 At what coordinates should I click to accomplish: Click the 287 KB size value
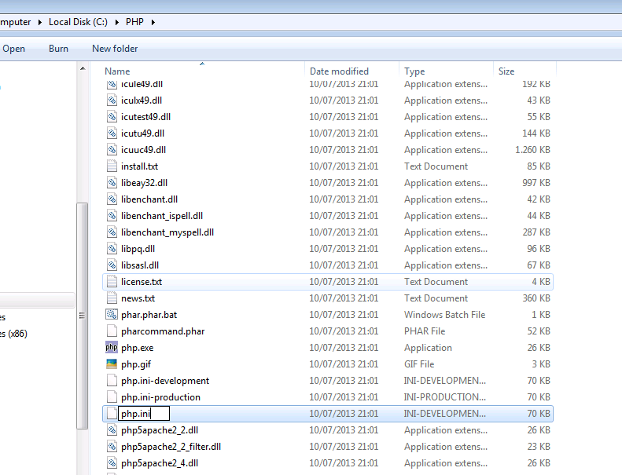pos(536,232)
